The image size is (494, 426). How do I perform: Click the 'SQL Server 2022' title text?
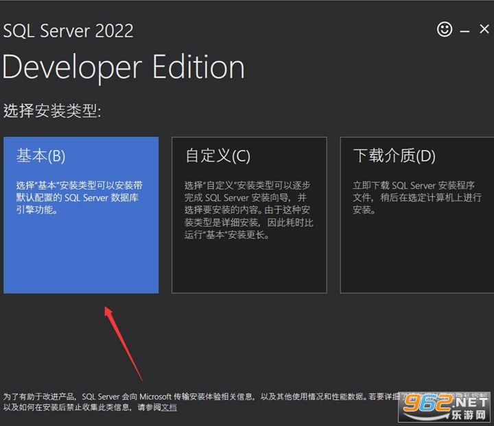68,31
